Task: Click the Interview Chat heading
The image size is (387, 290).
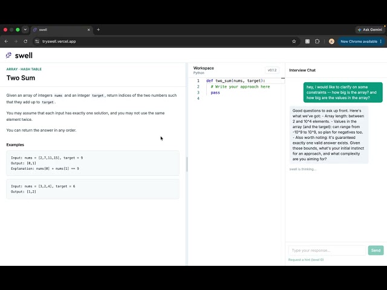Action: [302, 70]
